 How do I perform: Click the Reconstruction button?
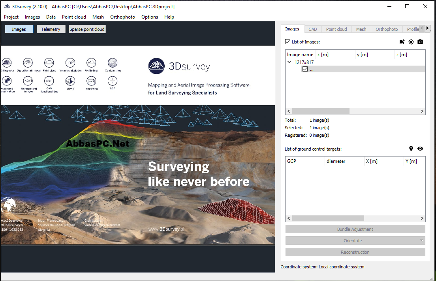coord(355,252)
